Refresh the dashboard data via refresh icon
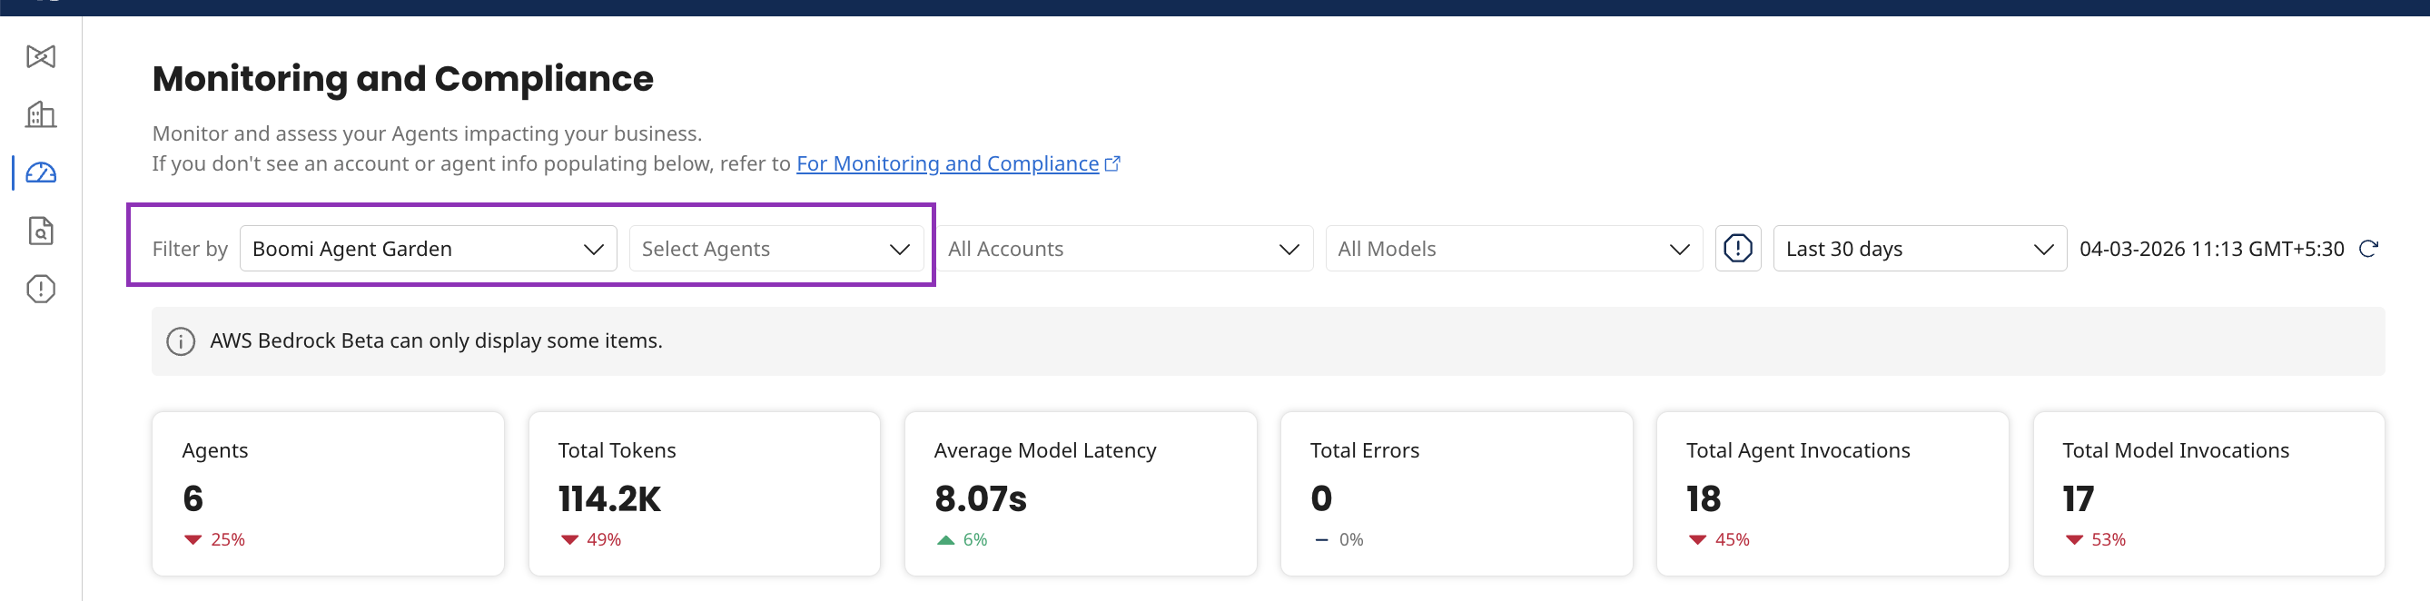The width and height of the screenshot is (2430, 601). pyautogui.click(x=2366, y=249)
